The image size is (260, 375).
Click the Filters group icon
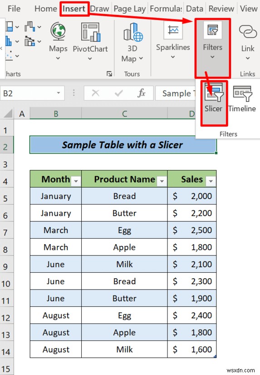click(x=212, y=30)
